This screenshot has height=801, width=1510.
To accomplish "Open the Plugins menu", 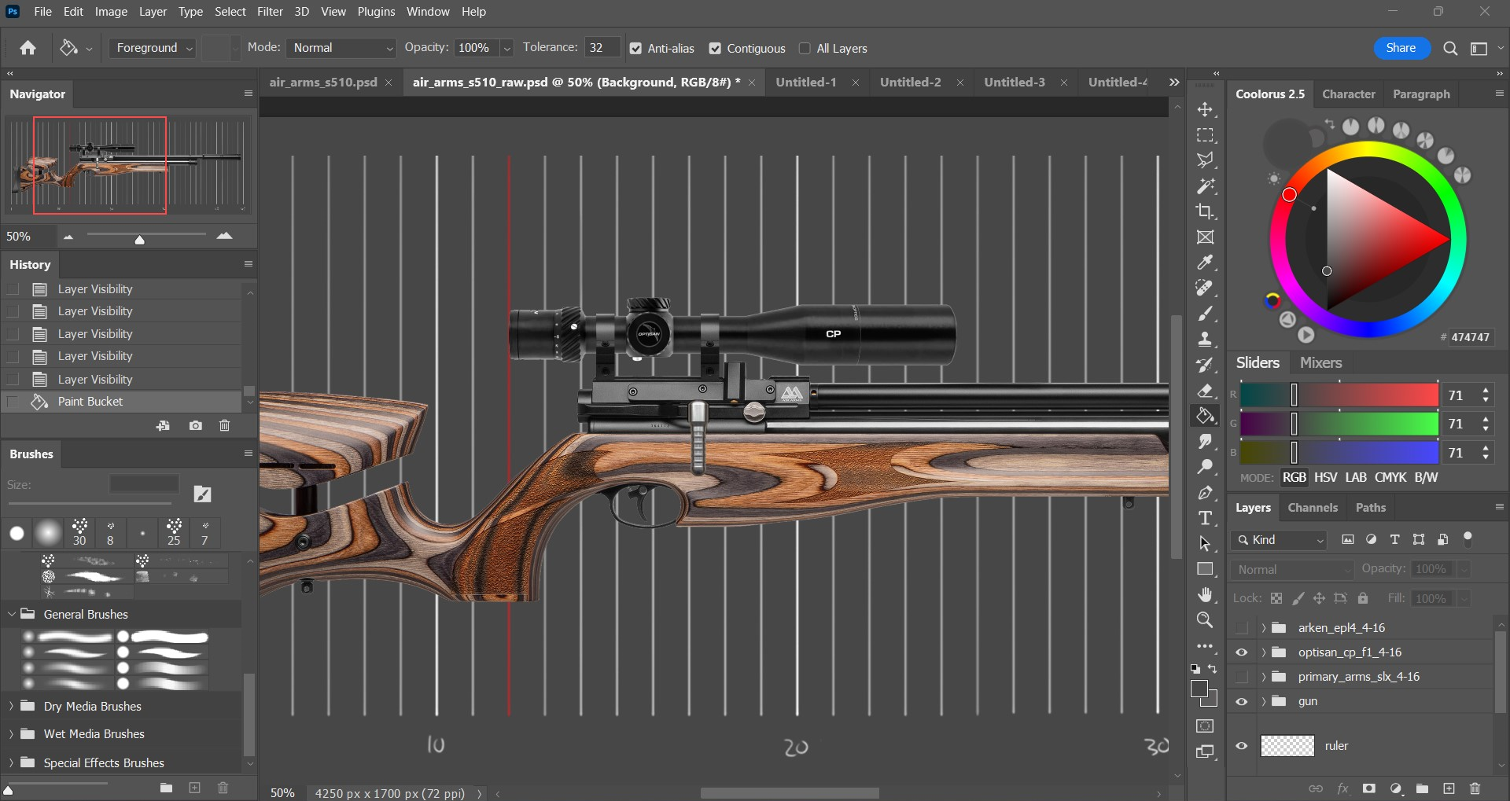I will 376,12.
